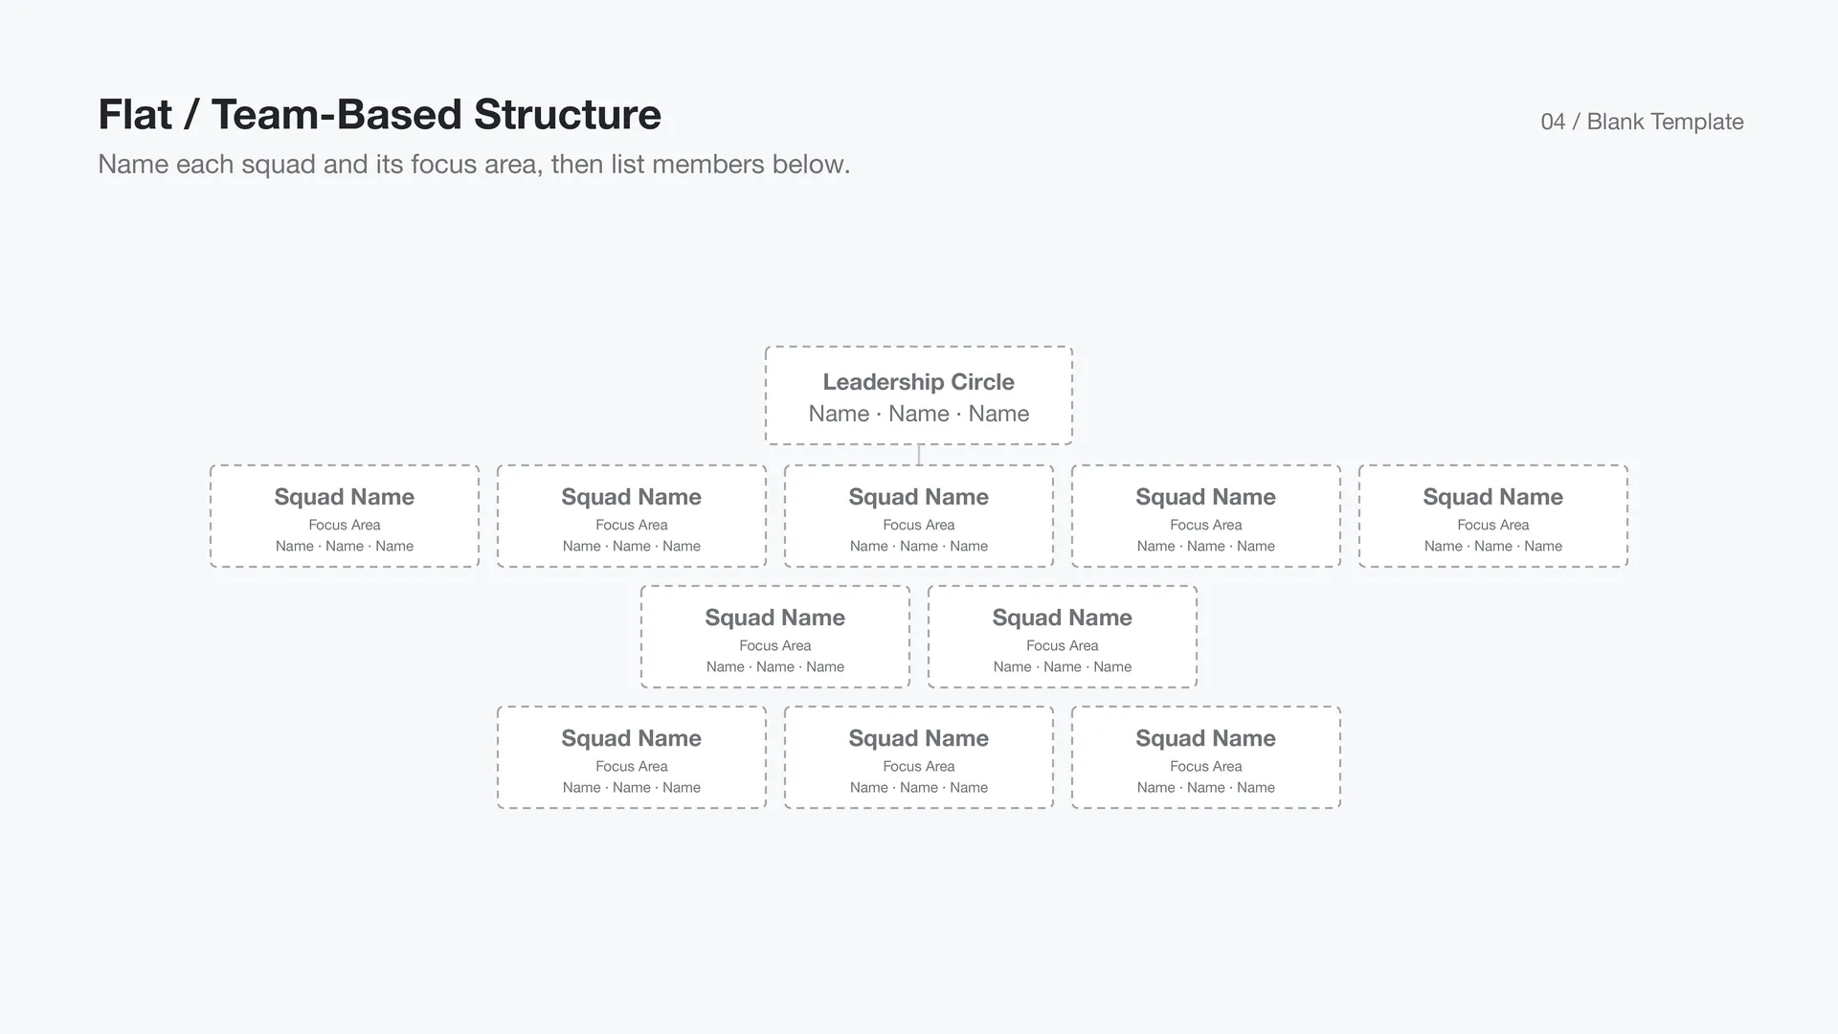Select member names line in bottom-row right squad
This screenshot has width=1838, height=1034.
pos(1206,787)
